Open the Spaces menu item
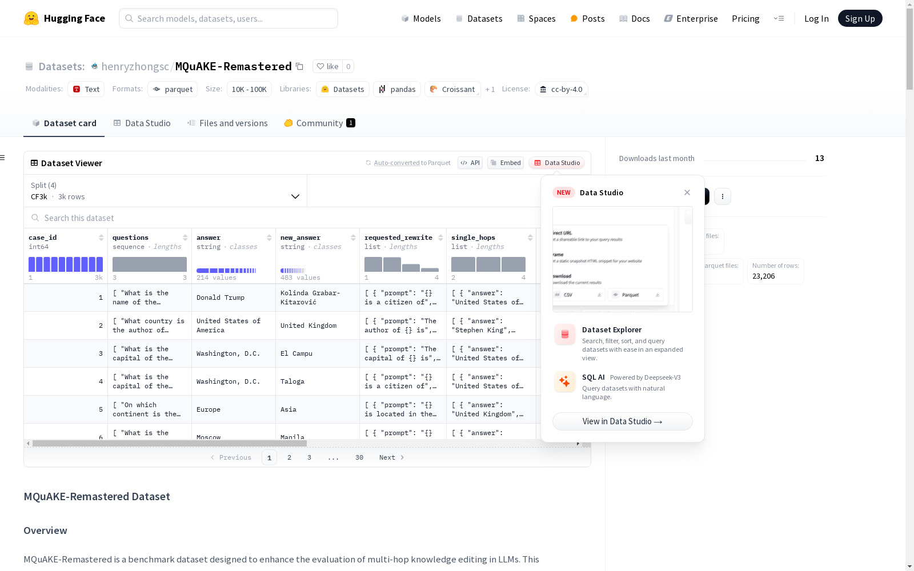The image size is (914, 571). 536,18
